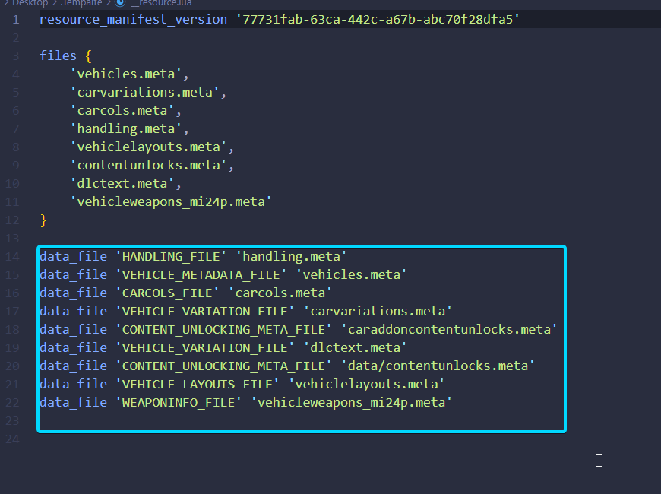Click the 'carvariations.meta' entry in files list
661x494 pixels.
[147, 92]
